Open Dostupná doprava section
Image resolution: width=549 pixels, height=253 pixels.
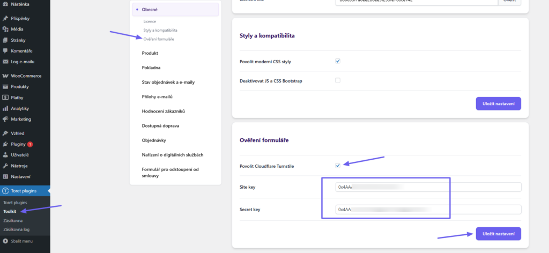pyautogui.click(x=160, y=125)
